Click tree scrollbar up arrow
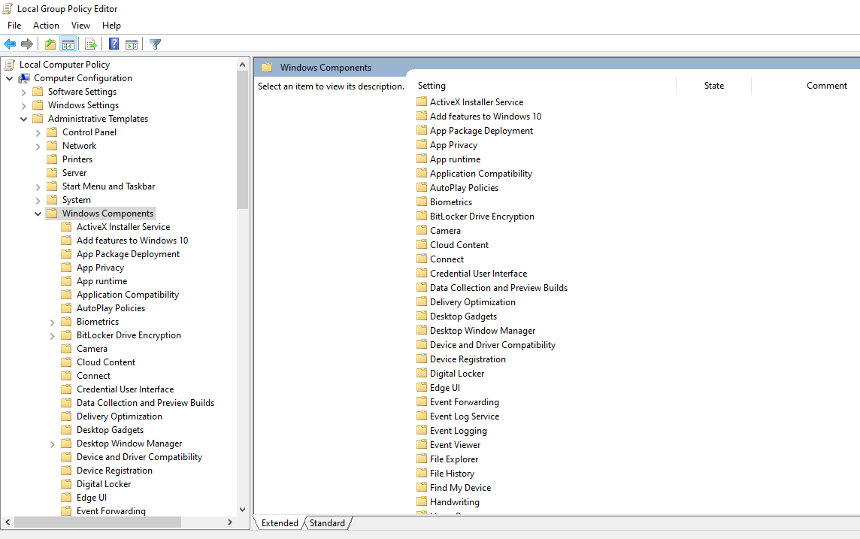860x539 pixels. tap(242, 65)
